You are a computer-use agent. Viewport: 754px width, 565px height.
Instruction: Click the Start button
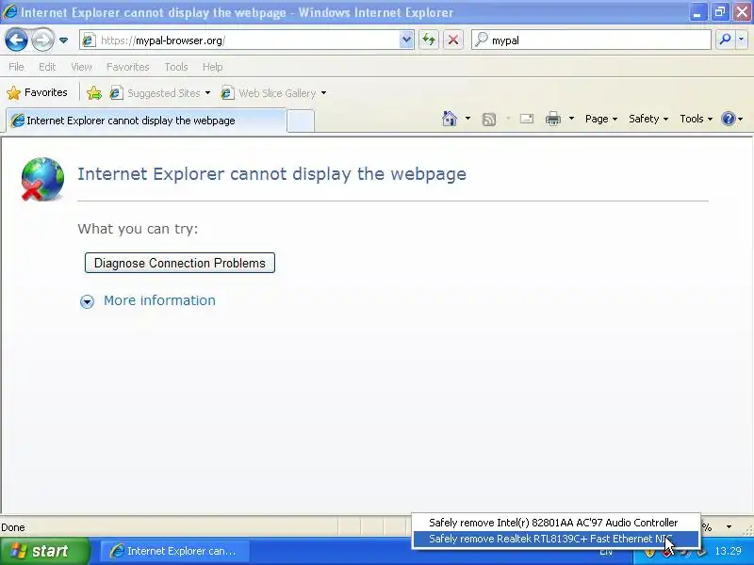pyautogui.click(x=44, y=551)
